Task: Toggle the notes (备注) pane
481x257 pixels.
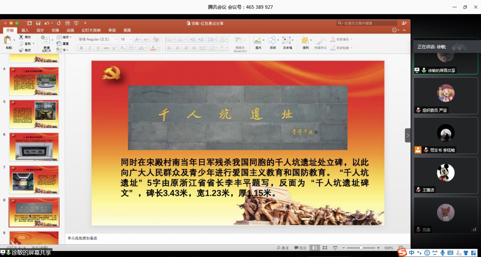Action: coord(283,248)
